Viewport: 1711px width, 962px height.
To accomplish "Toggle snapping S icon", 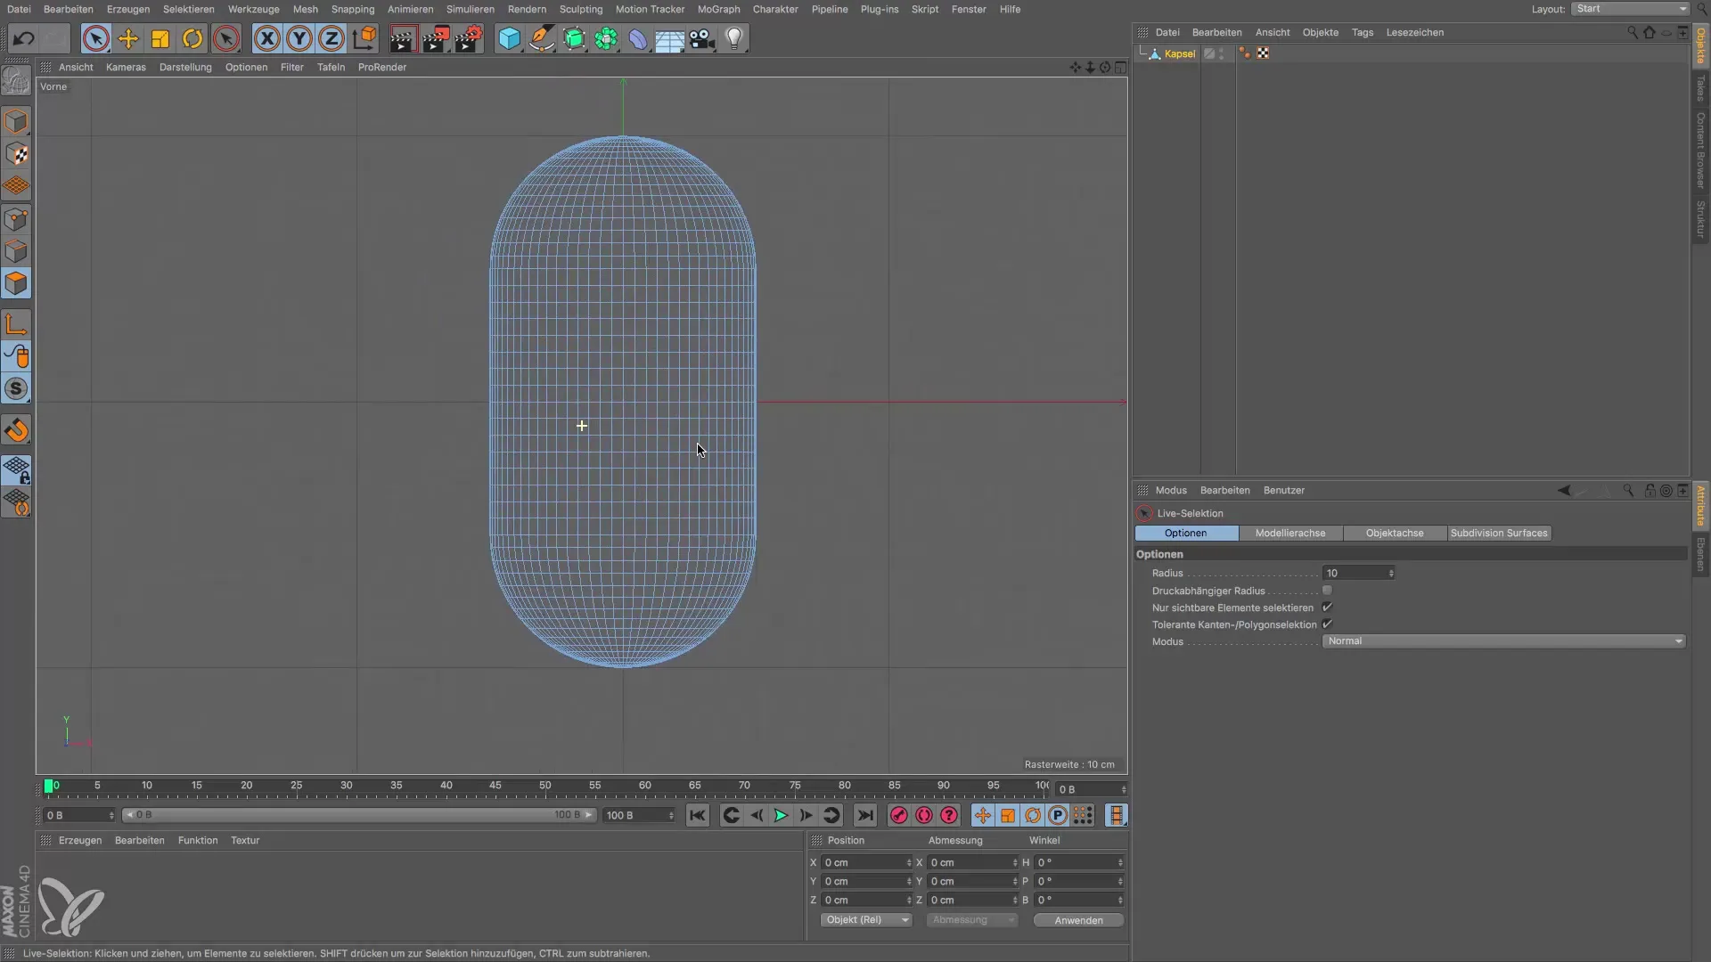I will pyautogui.click(x=16, y=388).
